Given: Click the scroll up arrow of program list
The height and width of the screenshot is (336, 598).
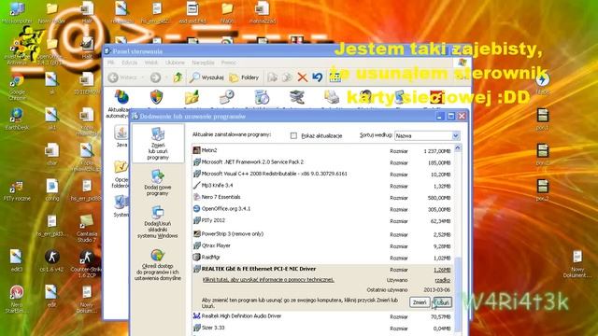Looking at the screenshot, I should click(x=458, y=147).
